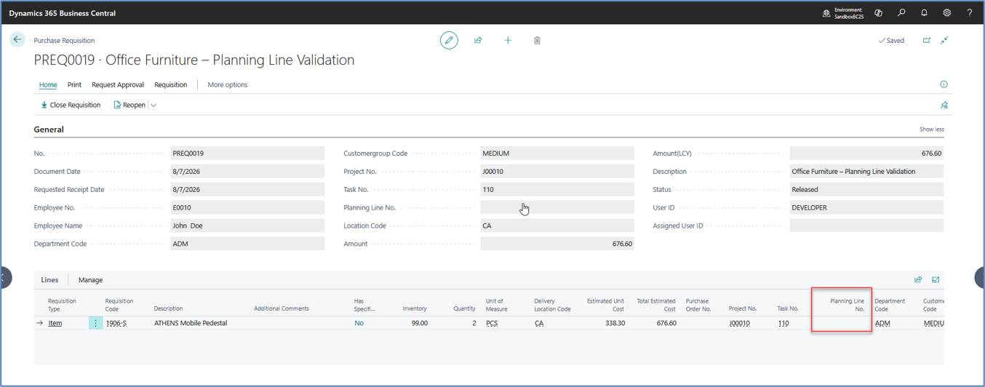This screenshot has width=985, height=387.
Task: Click Show less link
Action: [932, 129]
